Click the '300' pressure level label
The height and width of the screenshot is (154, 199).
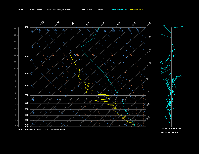pyautogui.click(x=27, y=73)
